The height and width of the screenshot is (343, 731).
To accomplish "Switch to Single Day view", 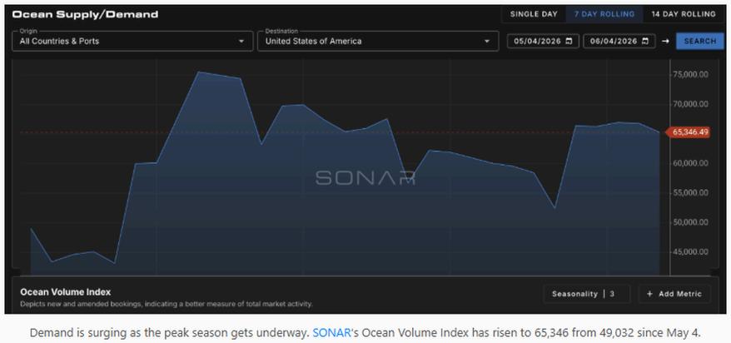I will [x=534, y=14].
